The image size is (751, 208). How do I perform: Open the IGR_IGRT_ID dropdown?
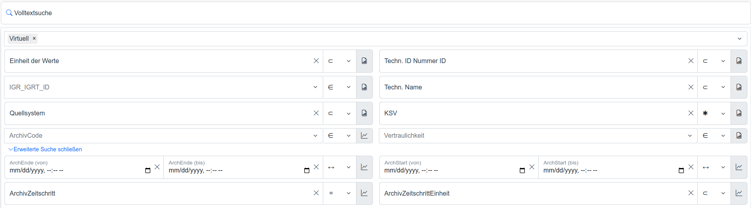tap(315, 87)
